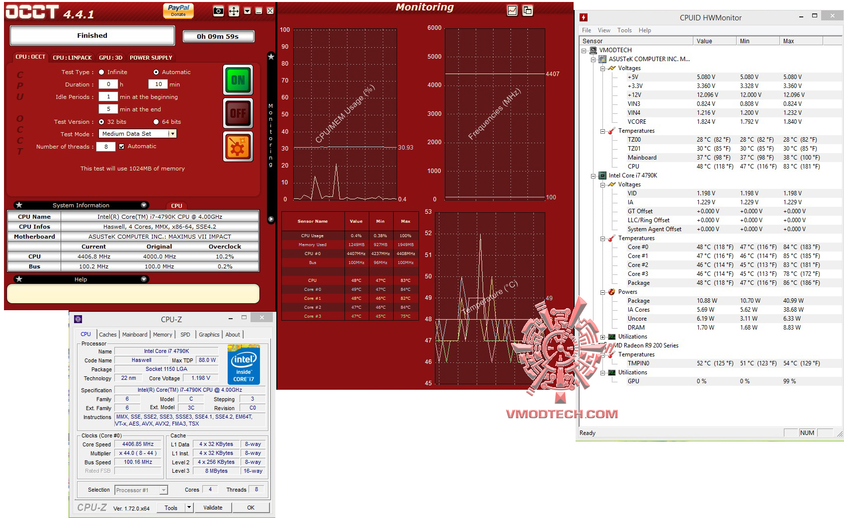The width and height of the screenshot is (844, 518).
Task: Start the test with the green ON button
Action: point(238,80)
